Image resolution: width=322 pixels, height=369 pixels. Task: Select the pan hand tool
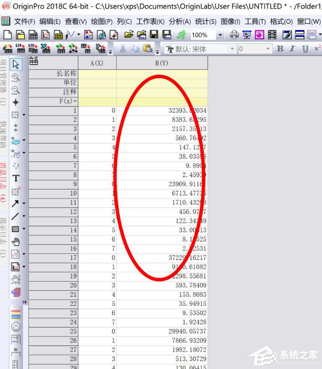[x=16, y=242]
